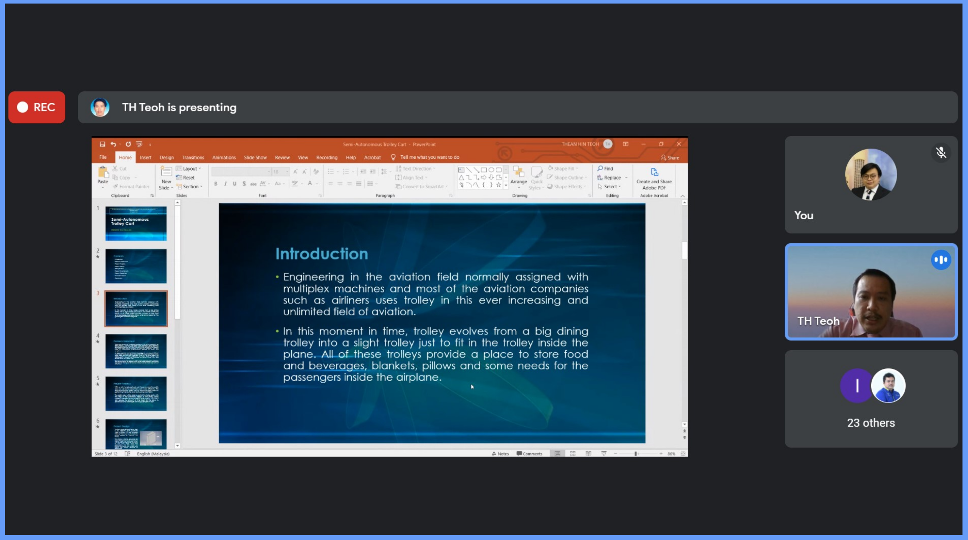The image size is (968, 540).
Task: Click the Save icon in the title bar
Action: [102, 144]
